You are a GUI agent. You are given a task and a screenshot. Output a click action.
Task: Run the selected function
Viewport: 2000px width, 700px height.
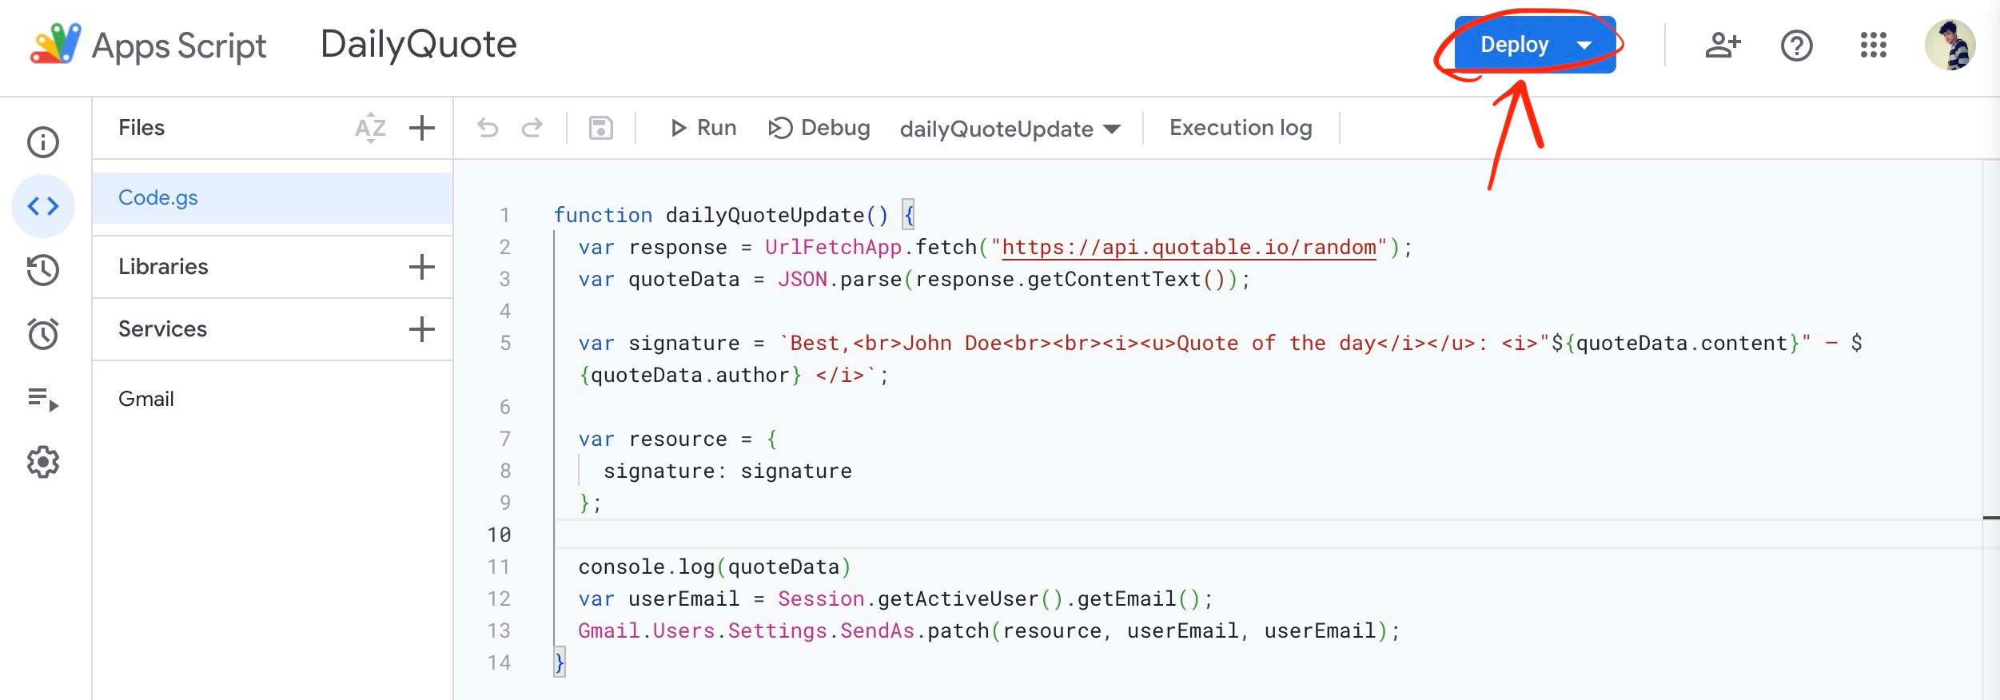(x=703, y=128)
